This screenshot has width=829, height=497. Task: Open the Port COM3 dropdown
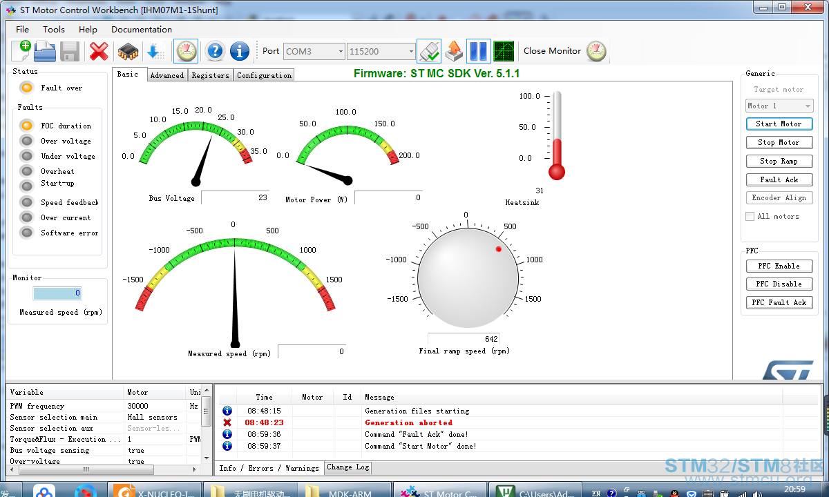point(314,51)
